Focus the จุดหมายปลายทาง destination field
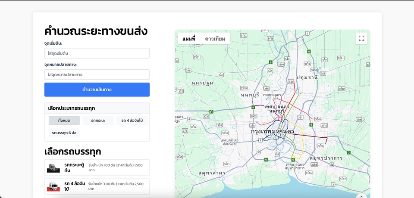 tap(97, 74)
